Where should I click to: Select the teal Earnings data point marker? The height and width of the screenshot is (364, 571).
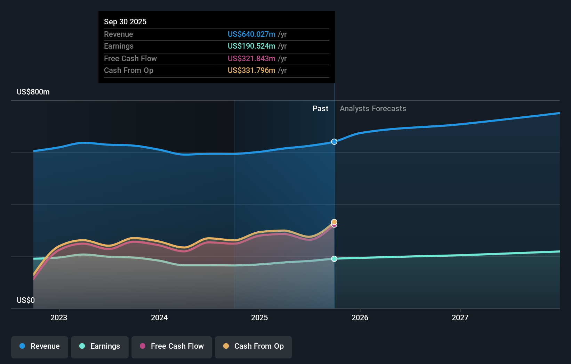[x=334, y=258]
